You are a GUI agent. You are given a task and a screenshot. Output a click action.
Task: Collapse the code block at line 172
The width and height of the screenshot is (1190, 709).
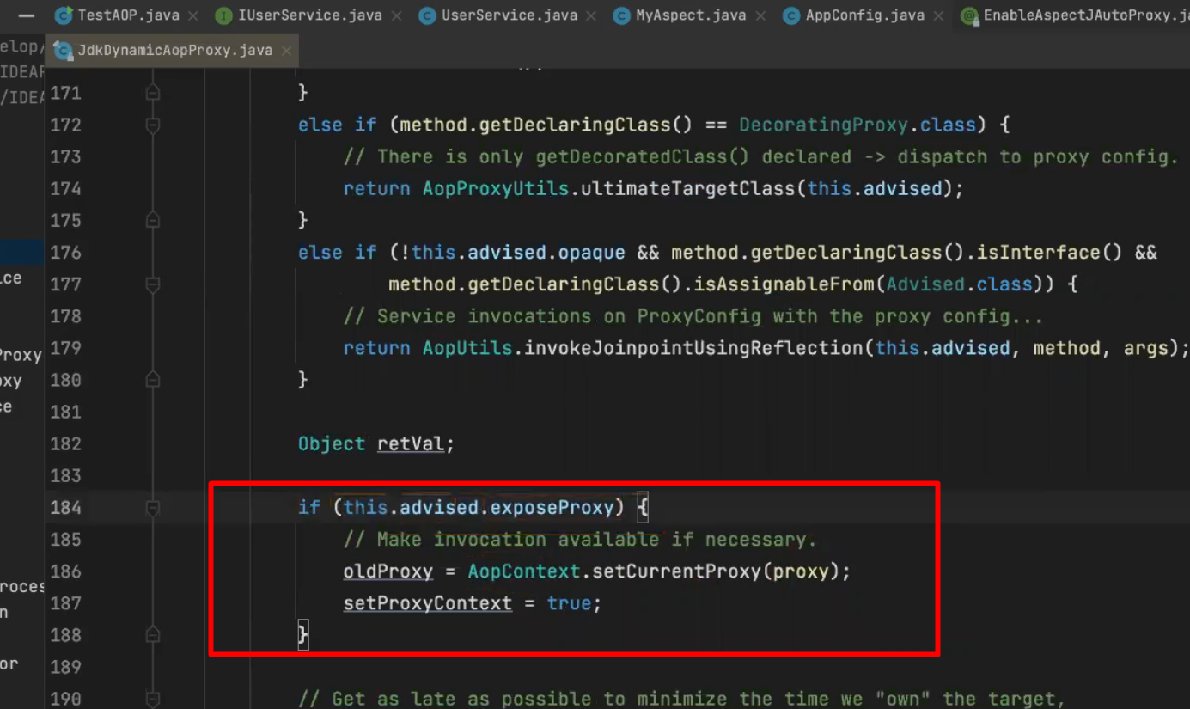pos(153,125)
